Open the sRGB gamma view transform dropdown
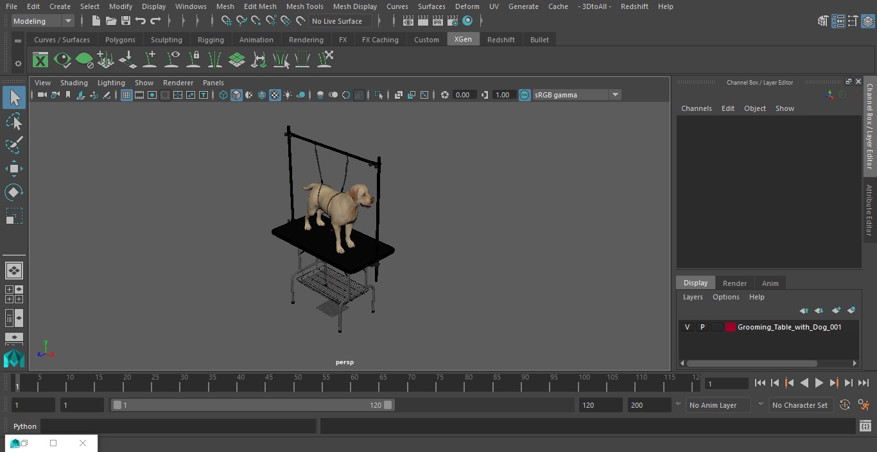 coord(577,95)
